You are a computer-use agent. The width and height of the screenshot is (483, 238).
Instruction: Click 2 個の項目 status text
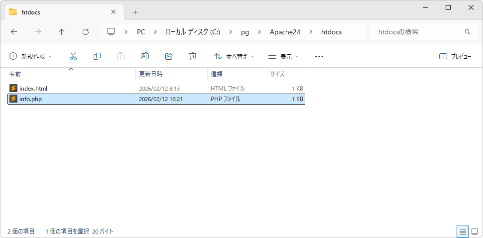pos(21,231)
